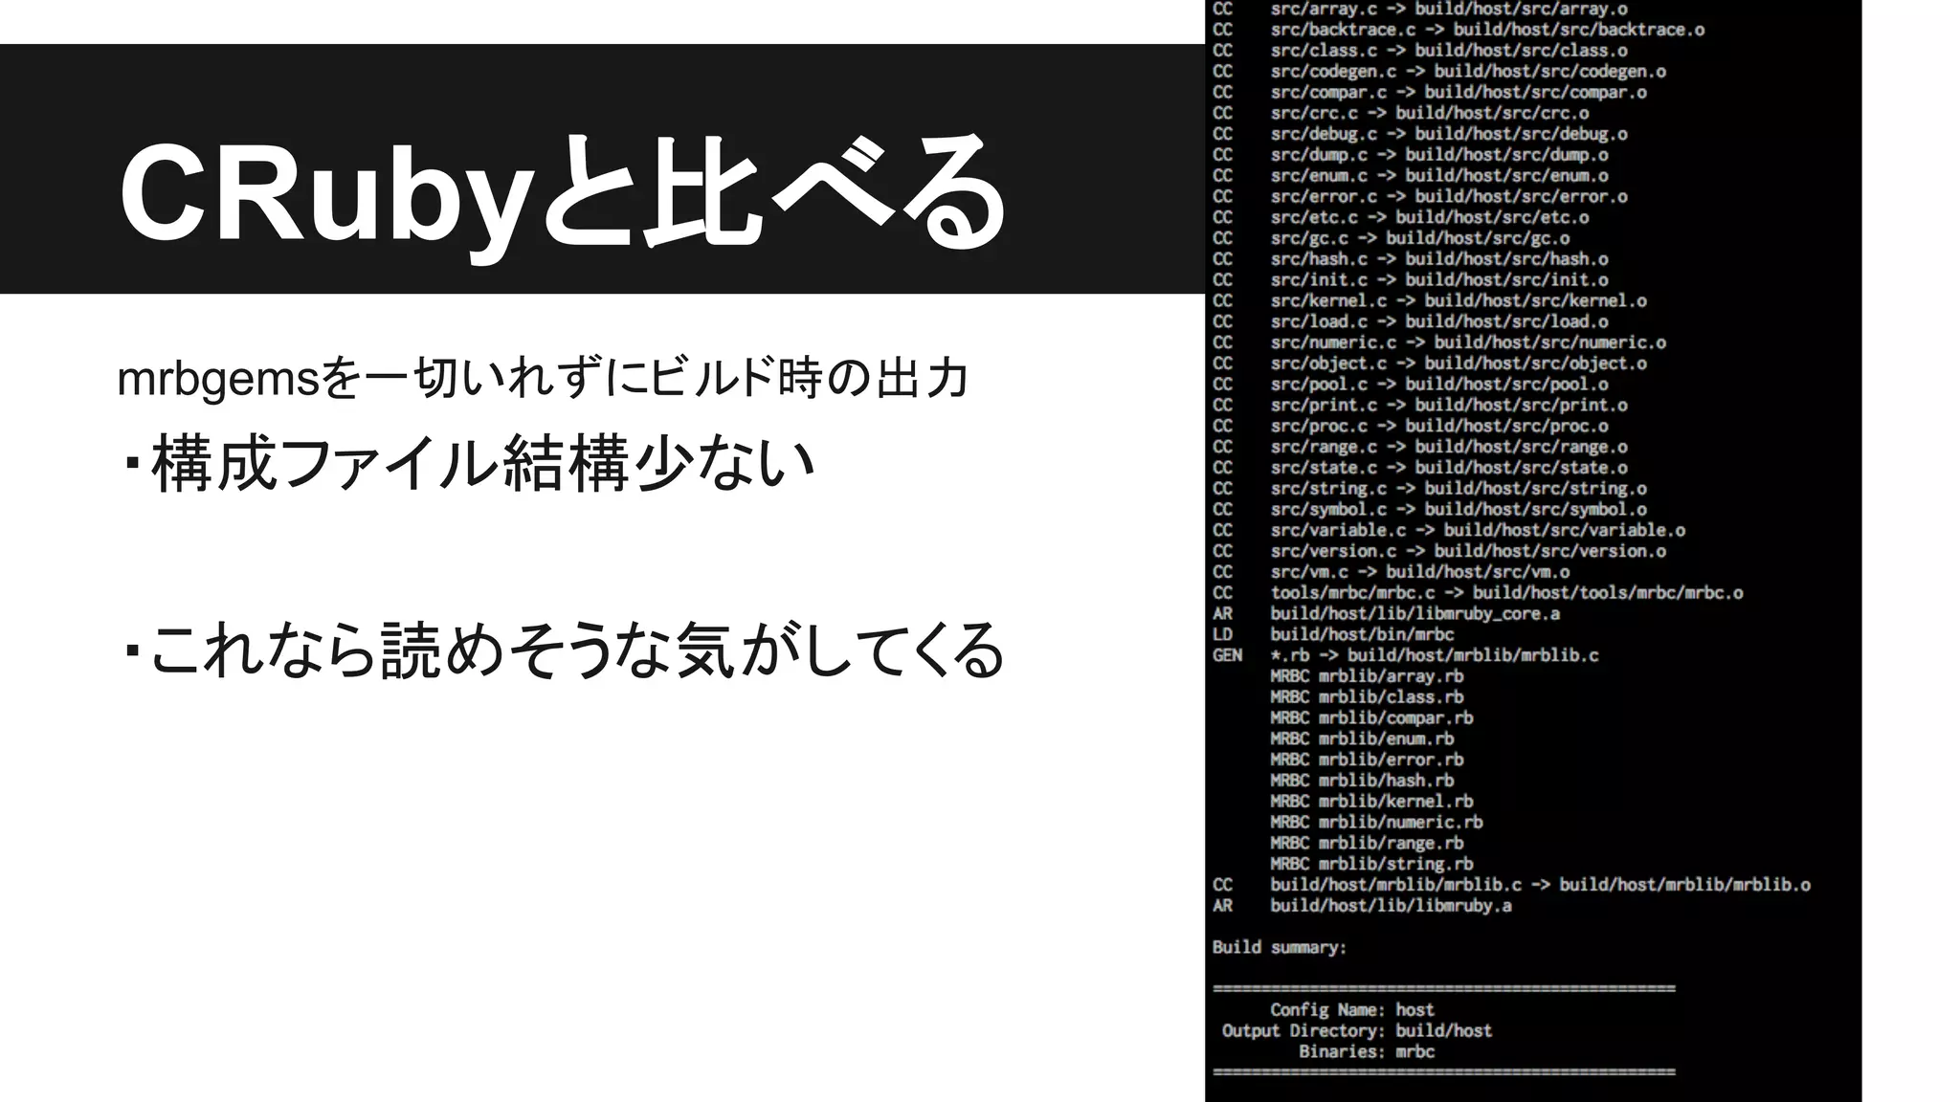Click the src/etc.c compile line

(1401, 217)
